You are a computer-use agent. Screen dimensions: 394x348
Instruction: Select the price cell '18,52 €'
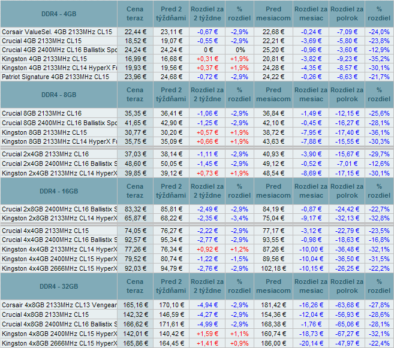click(135, 41)
